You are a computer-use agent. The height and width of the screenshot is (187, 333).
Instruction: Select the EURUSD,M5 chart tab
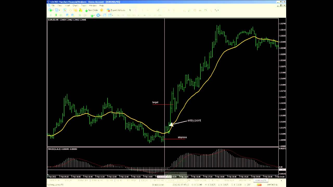coord(261,180)
